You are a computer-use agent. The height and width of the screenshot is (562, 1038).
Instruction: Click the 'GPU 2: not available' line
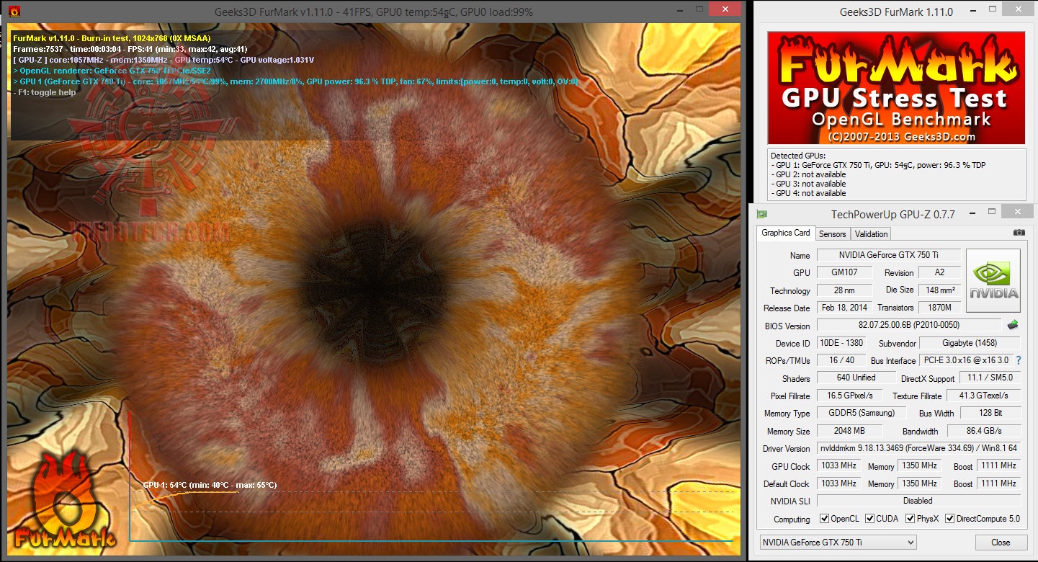pos(808,174)
